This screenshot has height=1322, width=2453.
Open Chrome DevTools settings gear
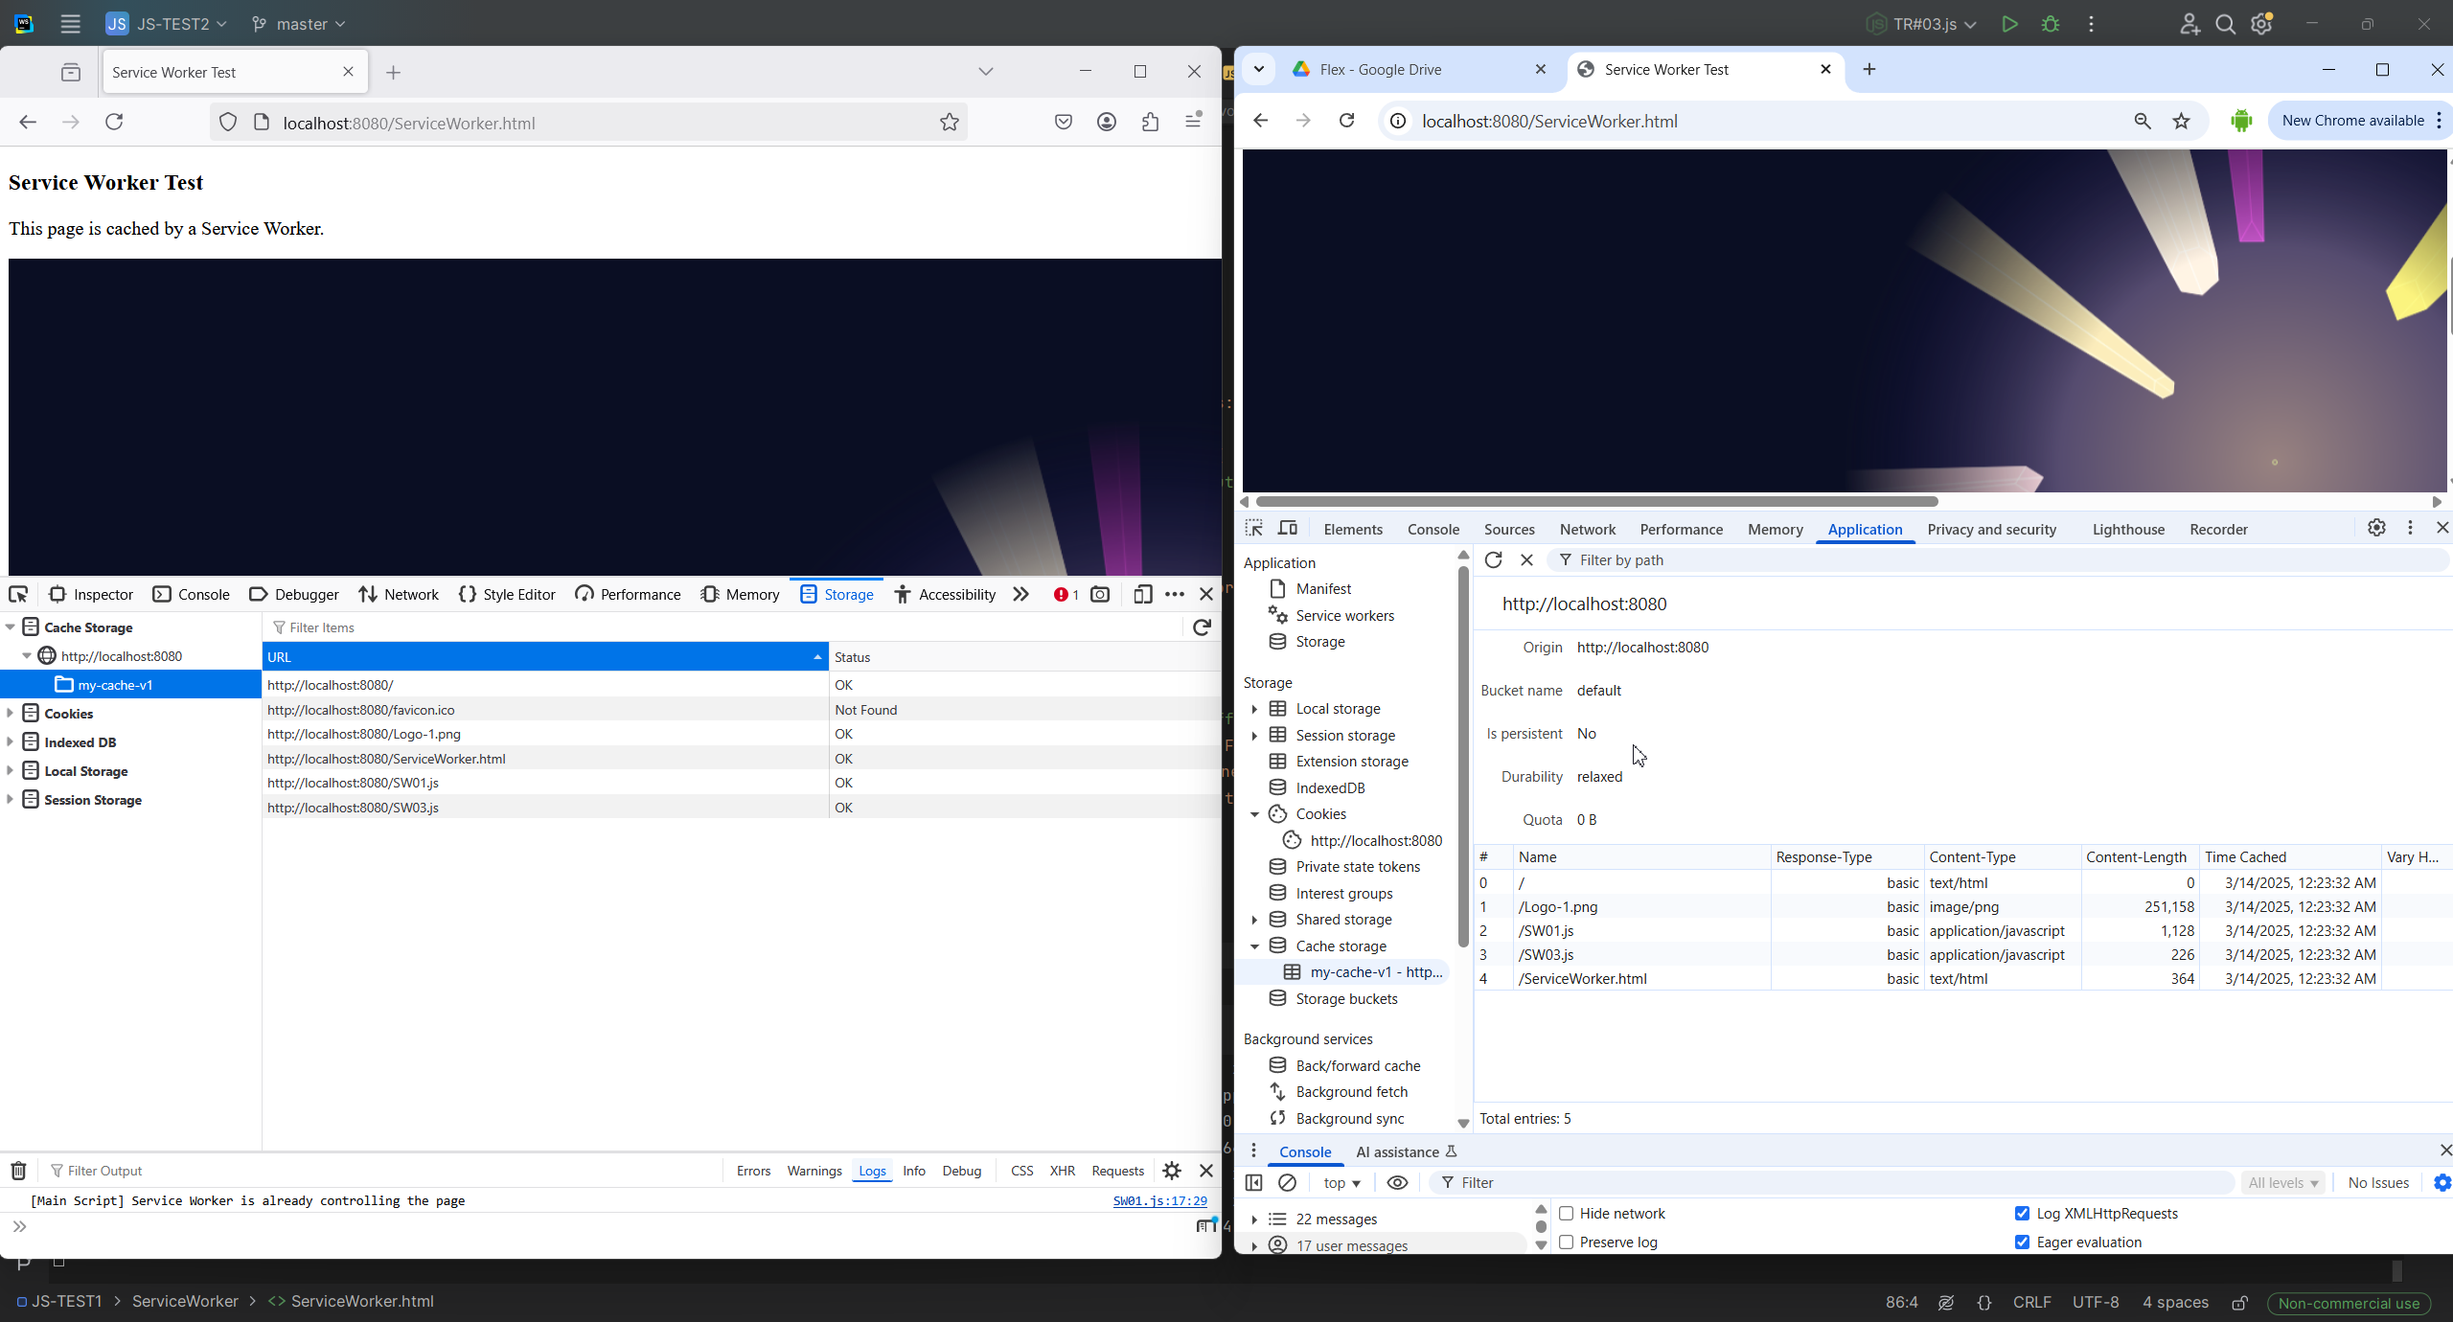(x=2376, y=528)
